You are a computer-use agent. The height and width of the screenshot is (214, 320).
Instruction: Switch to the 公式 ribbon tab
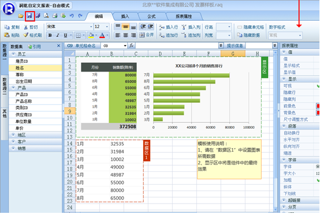151,17
